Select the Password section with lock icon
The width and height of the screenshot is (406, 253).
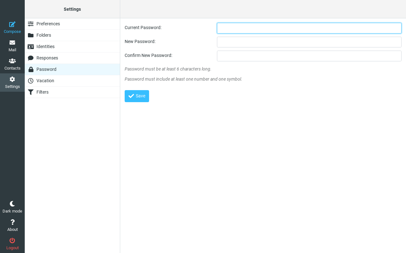72,70
